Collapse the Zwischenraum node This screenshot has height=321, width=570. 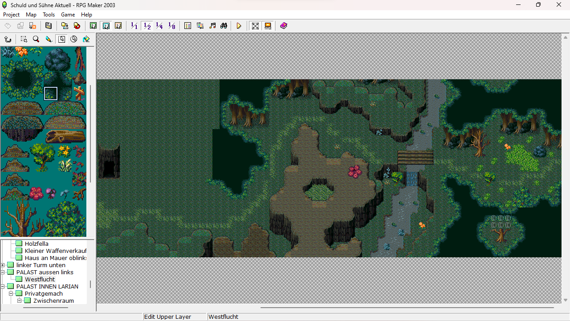click(20, 301)
